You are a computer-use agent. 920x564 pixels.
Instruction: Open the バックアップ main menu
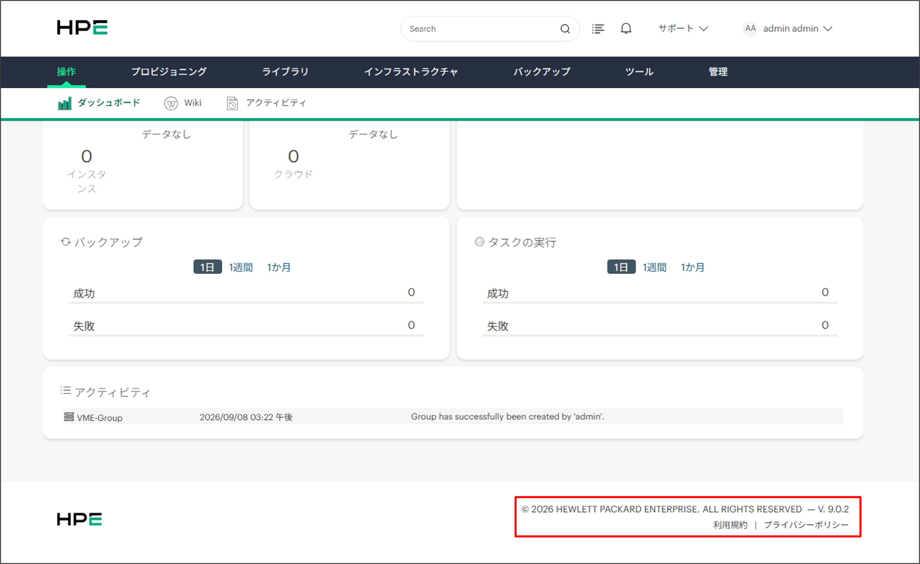[x=542, y=72]
